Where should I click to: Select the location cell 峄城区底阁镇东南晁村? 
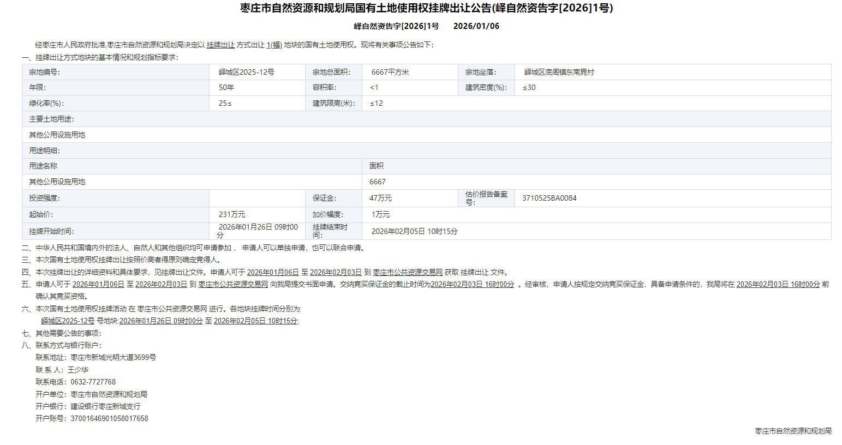pos(559,72)
